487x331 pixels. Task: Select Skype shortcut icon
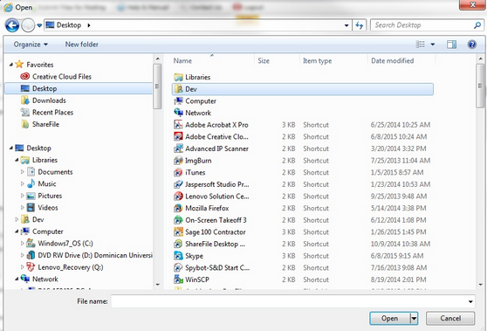click(x=178, y=256)
